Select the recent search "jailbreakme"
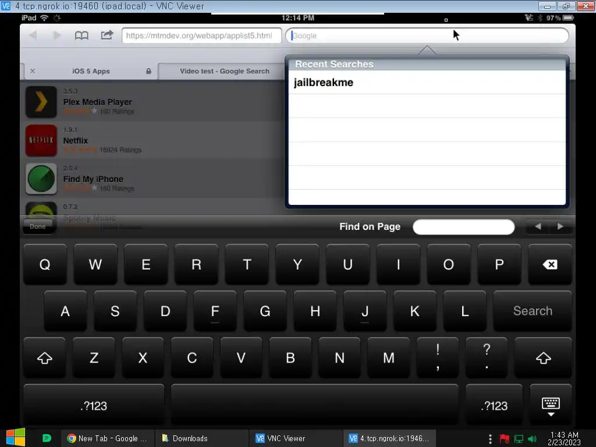The image size is (596, 447). (427, 83)
